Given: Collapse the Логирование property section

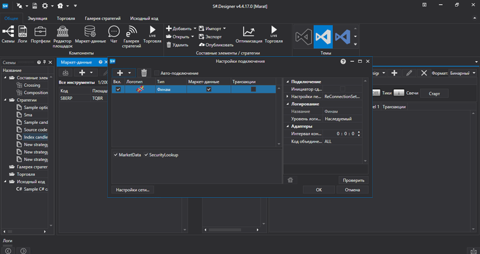Looking at the screenshot, I should (287, 104).
